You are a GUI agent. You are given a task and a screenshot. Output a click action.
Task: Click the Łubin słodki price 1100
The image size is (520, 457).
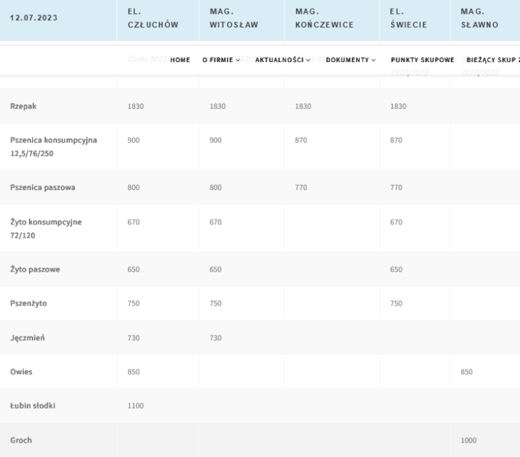[x=136, y=406]
